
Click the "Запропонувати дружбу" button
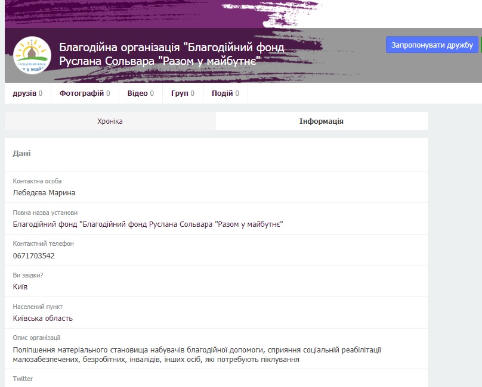431,44
